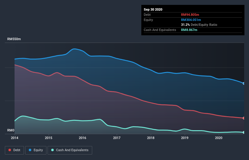Click the Equity label in tooltip
The width and height of the screenshot is (249, 160).
[x=148, y=20]
